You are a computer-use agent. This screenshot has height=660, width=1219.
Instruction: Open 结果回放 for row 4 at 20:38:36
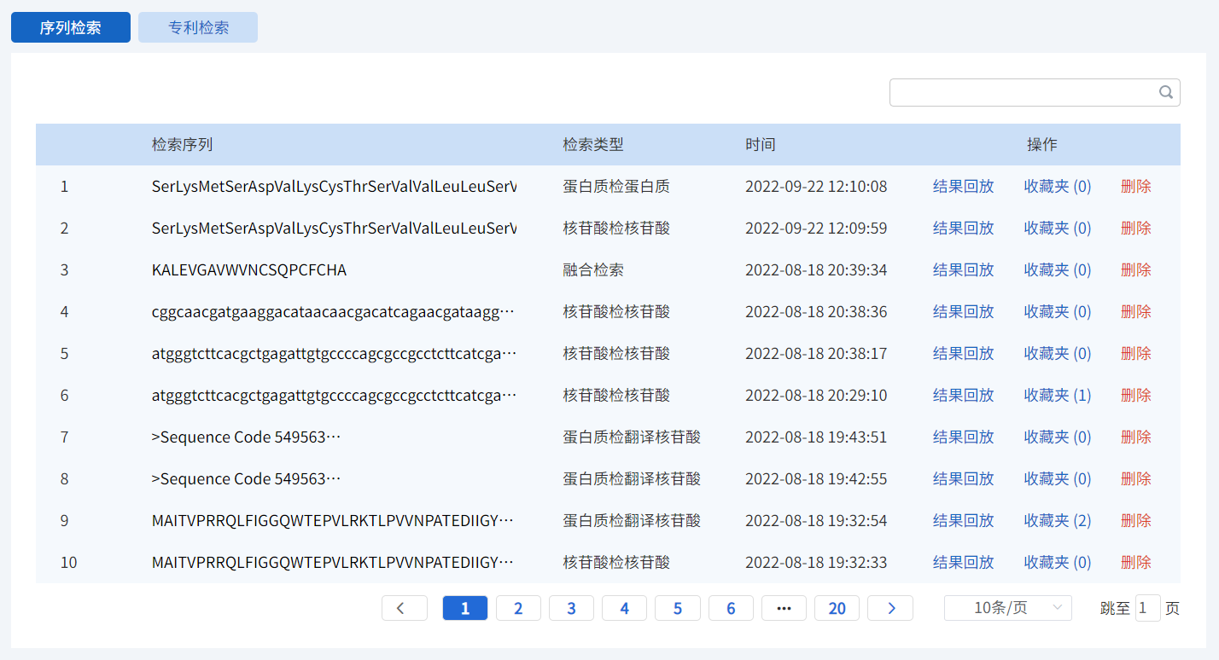click(x=963, y=311)
